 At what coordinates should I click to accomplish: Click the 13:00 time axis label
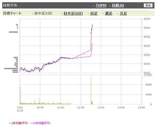[x=101, y=107]
